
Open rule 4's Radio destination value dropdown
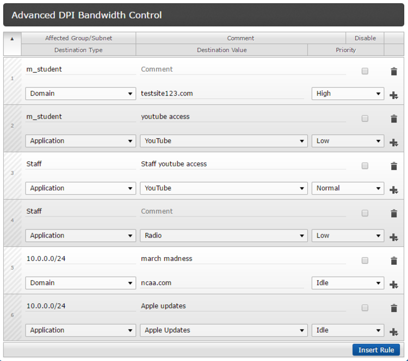click(224, 235)
